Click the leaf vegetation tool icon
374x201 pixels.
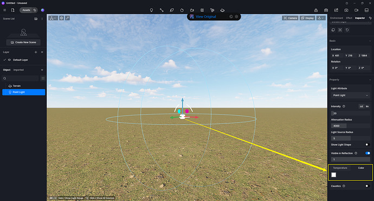(171, 10)
